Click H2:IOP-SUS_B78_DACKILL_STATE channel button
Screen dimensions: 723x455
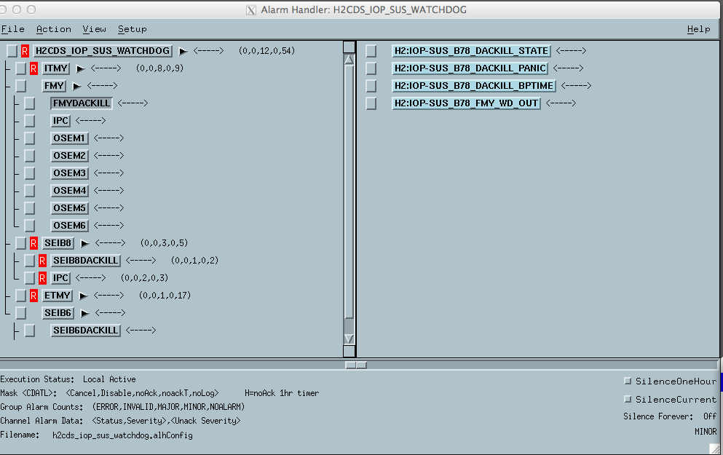click(471, 51)
